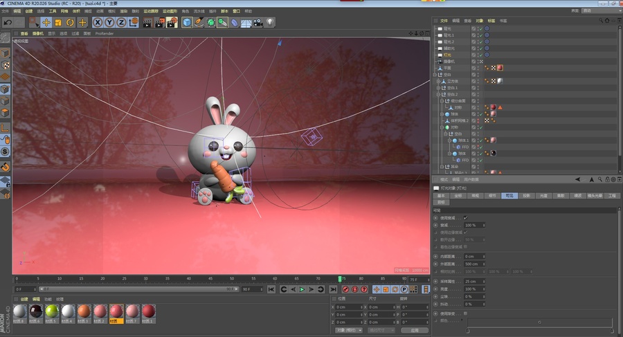Open the Floor environment objects icon

[246, 23]
